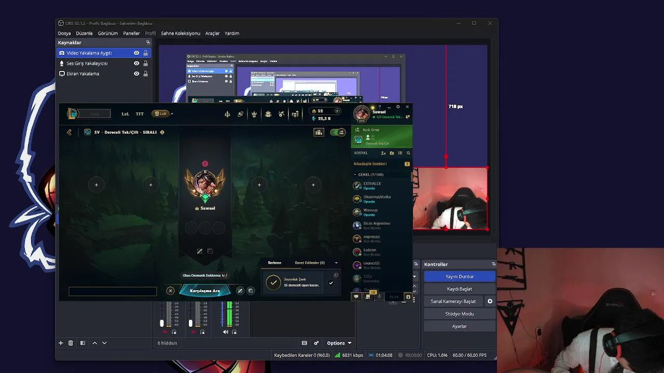
Task: Select the Ekran Yakalama source
Action: (x=103, y=74)
